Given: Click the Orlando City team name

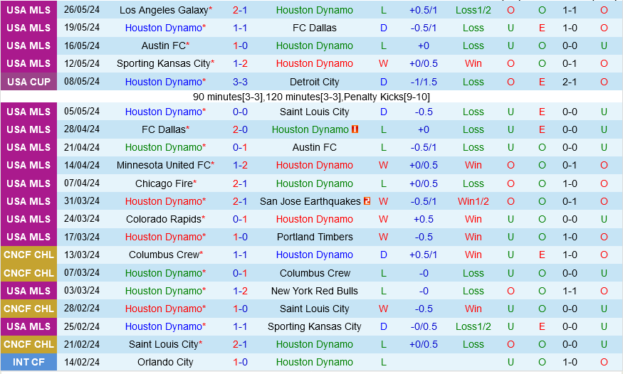Looking at the screenshot, I should [166, 362].
